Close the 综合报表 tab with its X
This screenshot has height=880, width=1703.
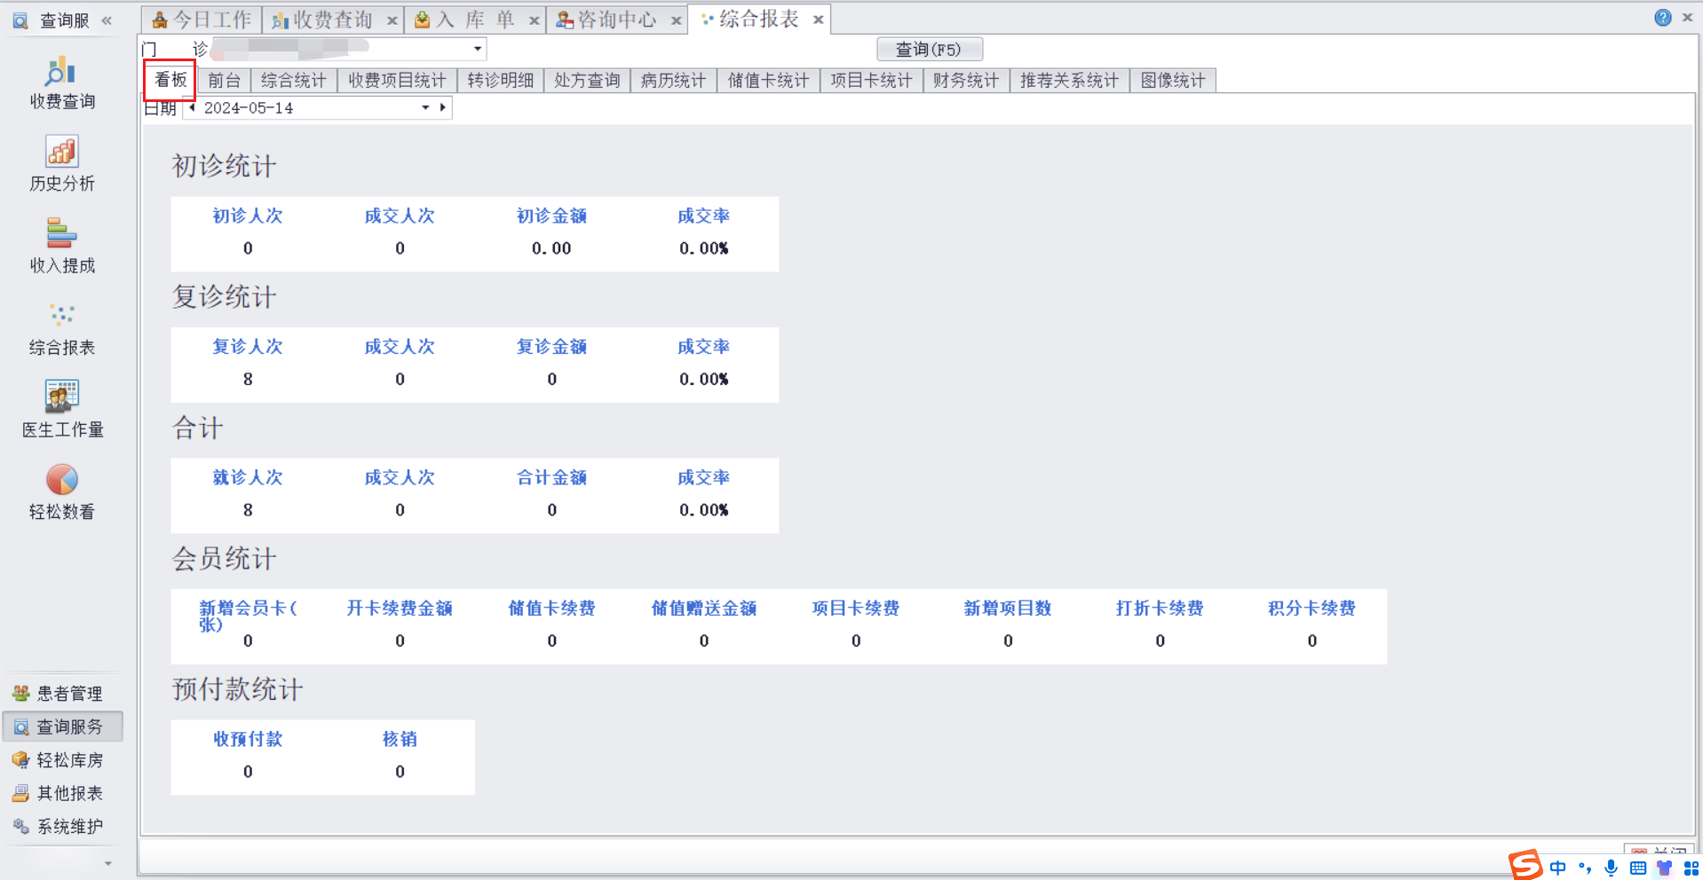pyautogui.click(x=818, y=20)
